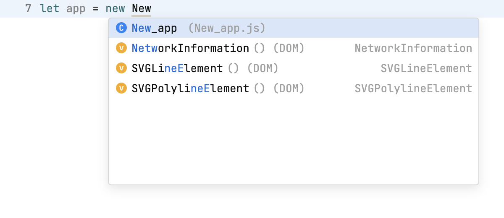
Task: Click the variable icon beside SVGLineElement
Action: 121,68
